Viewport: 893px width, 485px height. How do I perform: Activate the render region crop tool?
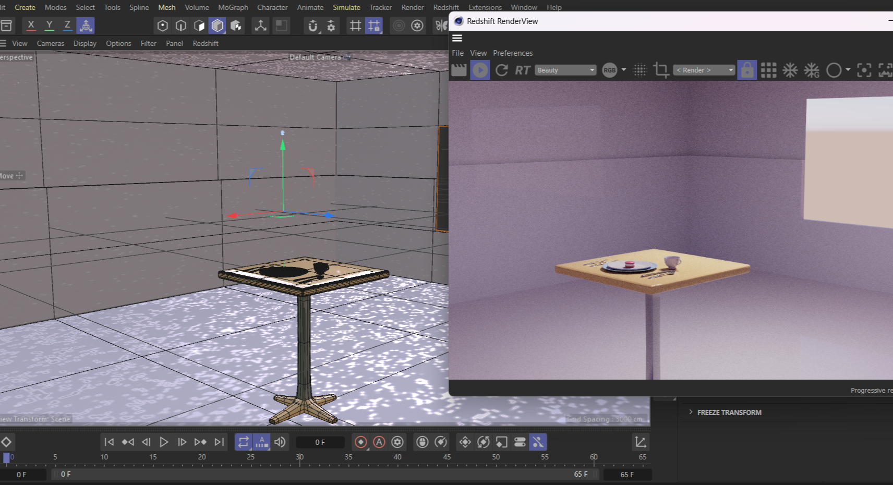[661, 70]
